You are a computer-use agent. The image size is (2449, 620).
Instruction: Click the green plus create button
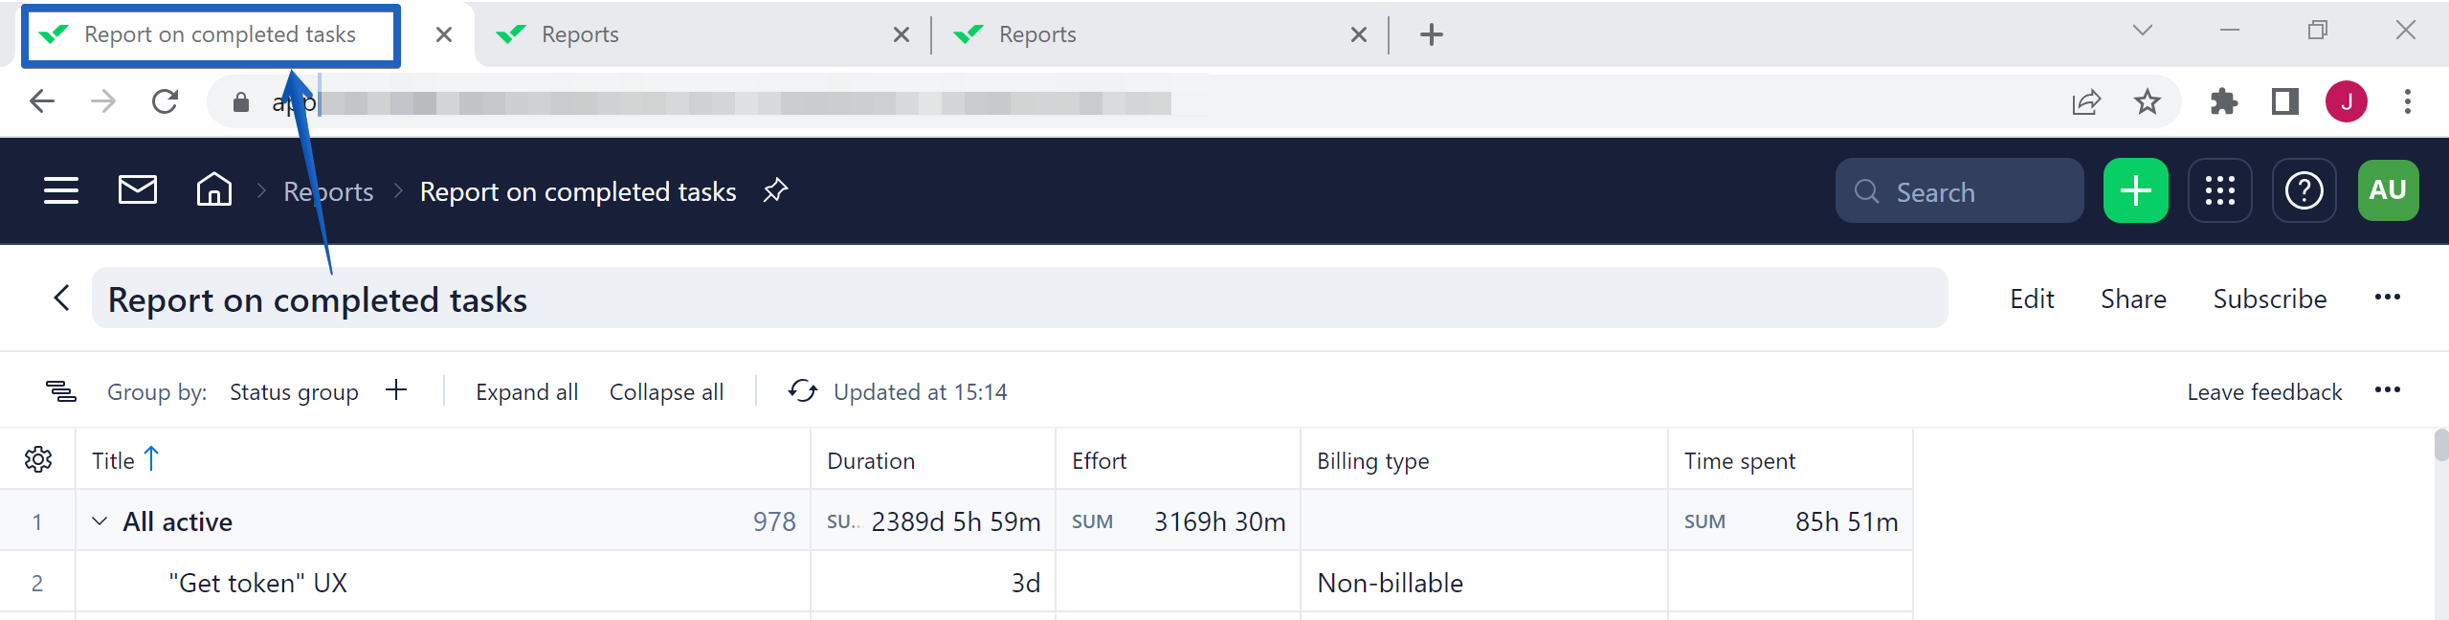click(2135, 191)
